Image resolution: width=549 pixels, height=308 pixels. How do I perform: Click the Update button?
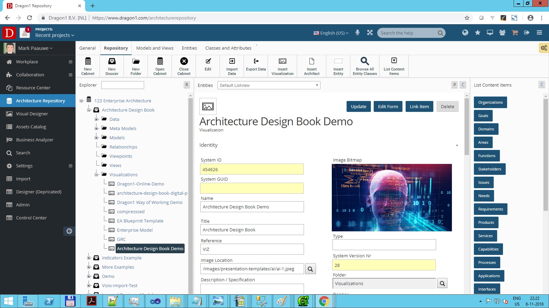pos(359,106)
